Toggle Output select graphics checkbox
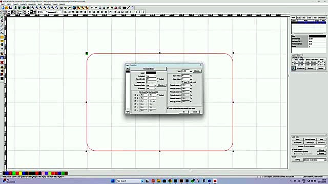328x184 pixels. click(293, 152)
